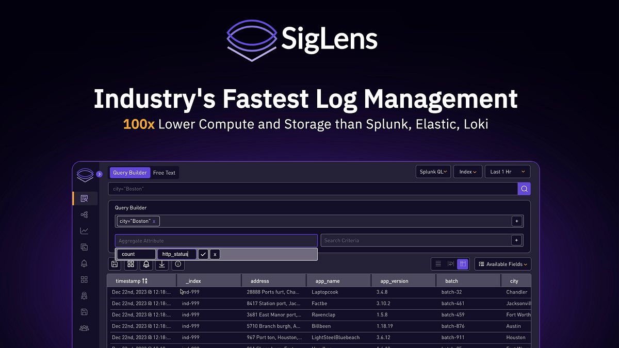Image resolution: width=619 pixels, height=348 pixels.
Task: Expand the Index selector dropdown
Action: (467, 171)
